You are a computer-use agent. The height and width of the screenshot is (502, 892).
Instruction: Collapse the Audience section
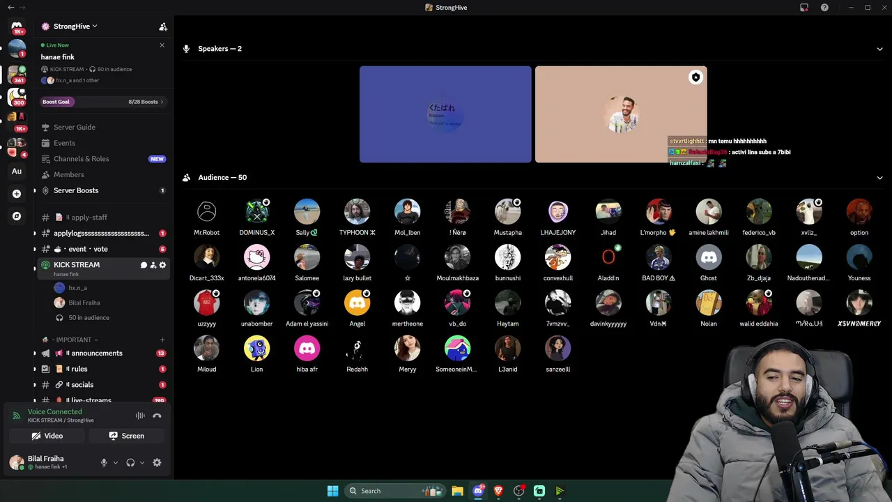pos(879,177)
